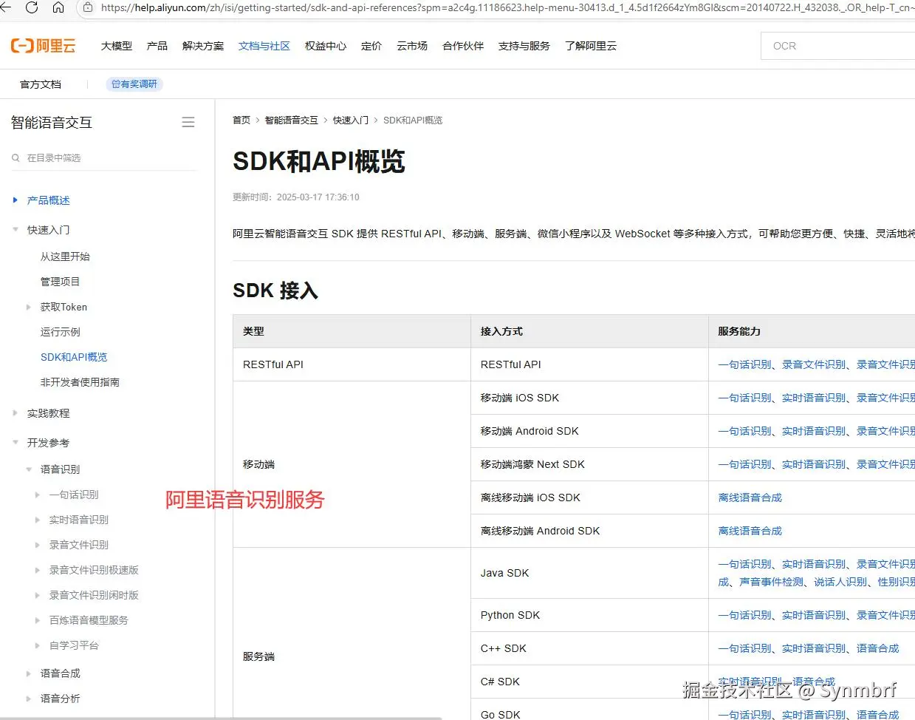Open the 了解阿里云 menu
Image resolution: width=915 pixels, height=720 pixels.
click(591, 46)
